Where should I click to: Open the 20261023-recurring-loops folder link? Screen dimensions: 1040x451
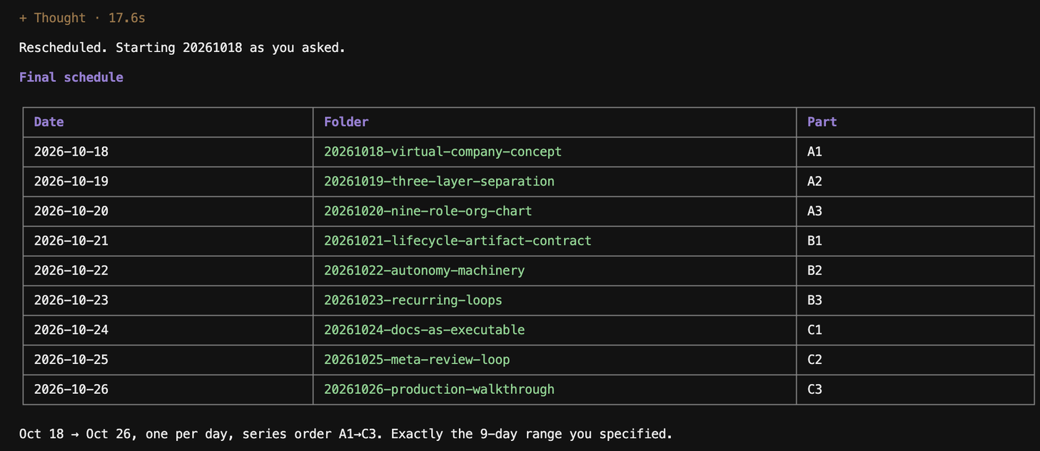(x=413, y=300)
